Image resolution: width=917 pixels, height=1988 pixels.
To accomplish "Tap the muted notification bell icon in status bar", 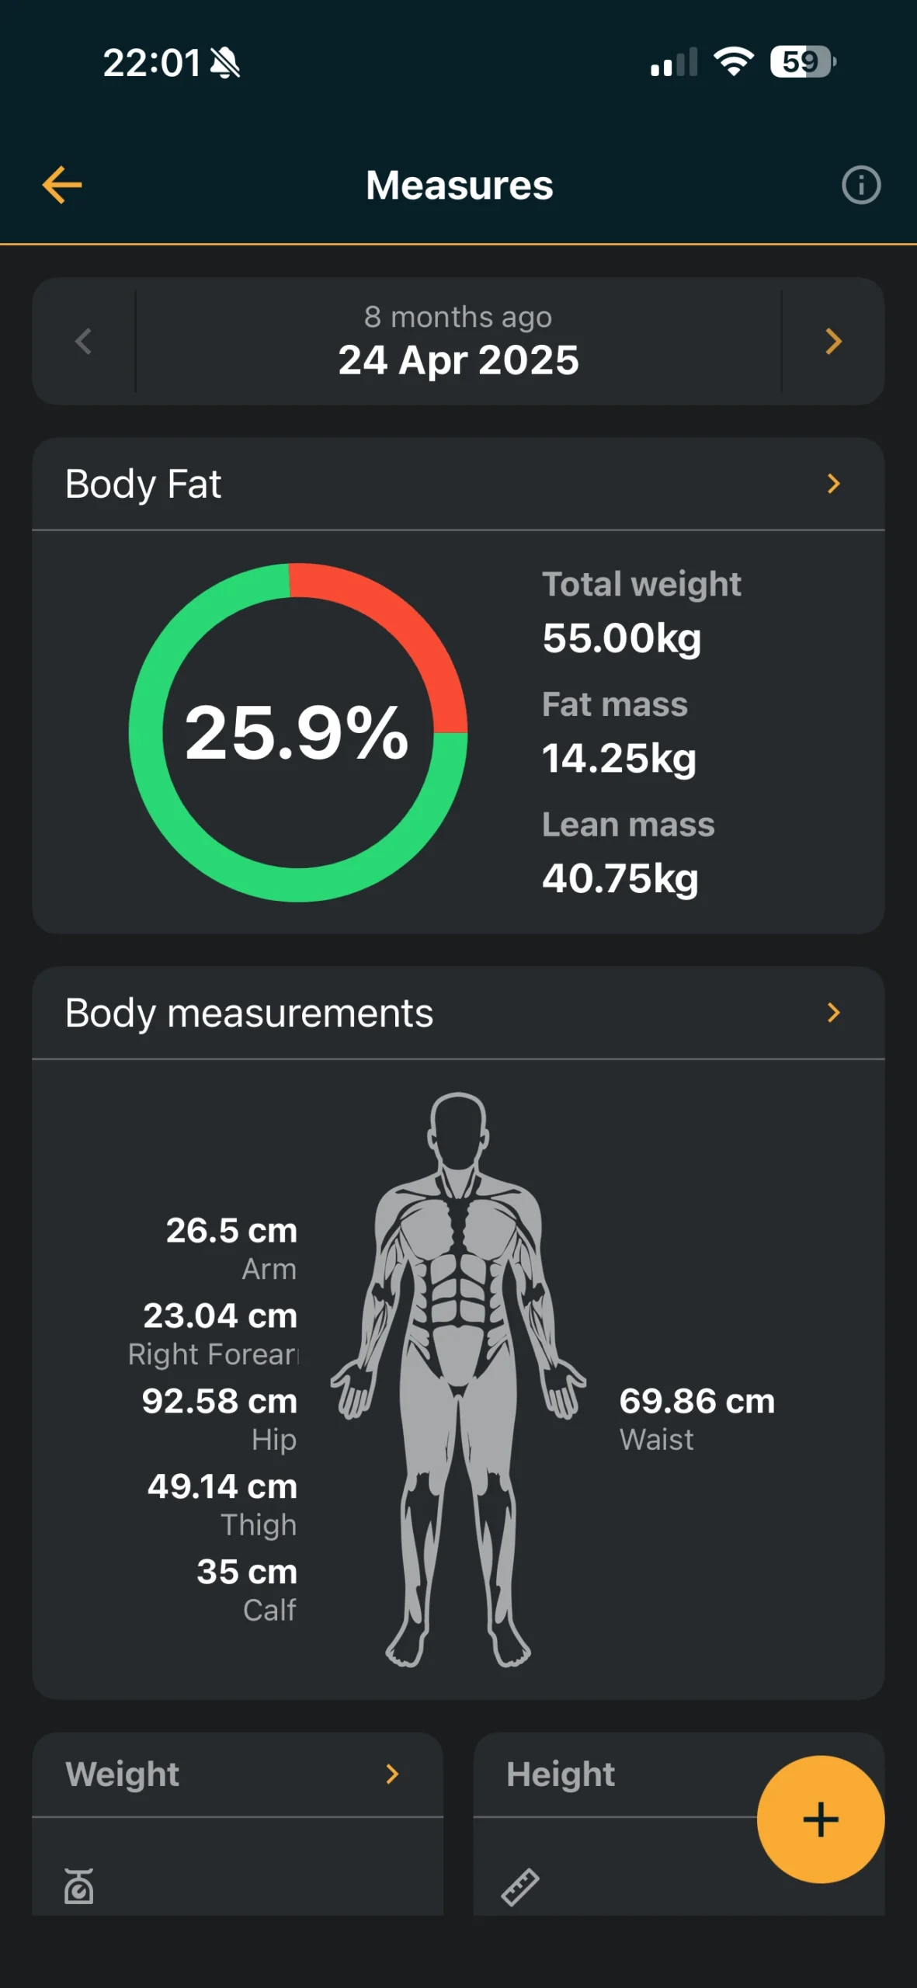I will click(x=226, y=64).
